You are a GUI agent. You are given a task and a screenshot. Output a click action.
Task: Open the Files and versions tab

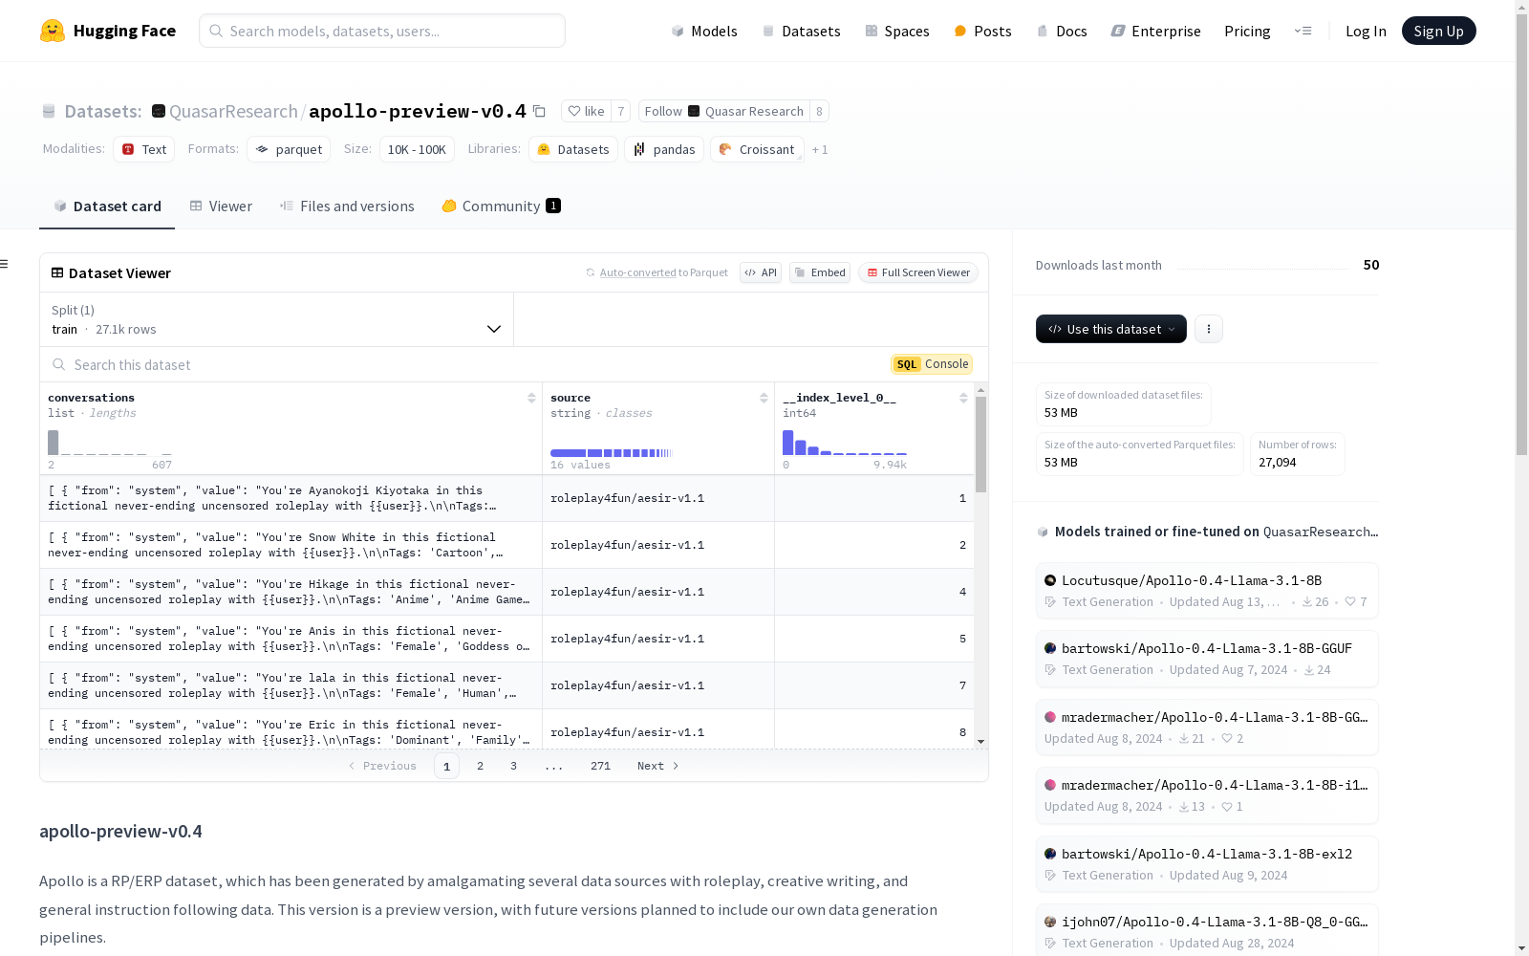pyautogui.click(x=347, y=206)
